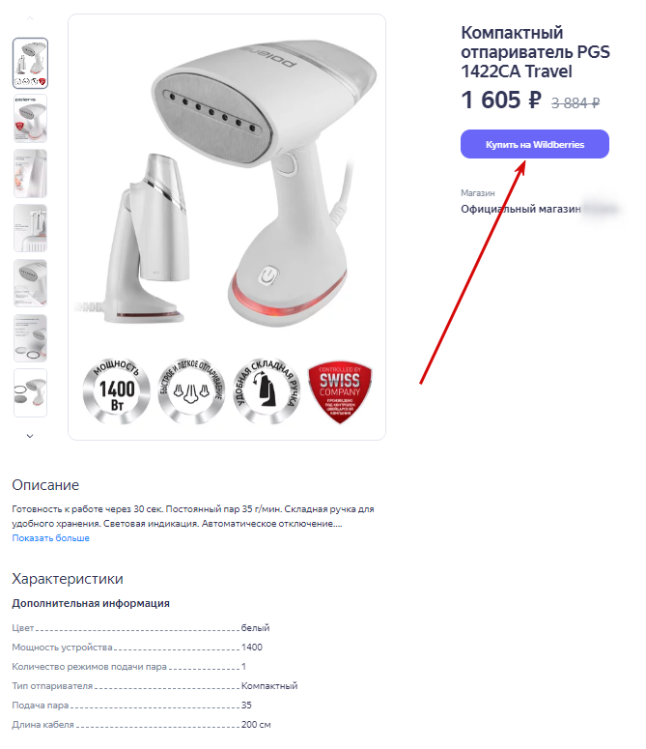Click the 1400 Вт power badge icon
Screen dimensions: 646x749
tap(117, 390)
